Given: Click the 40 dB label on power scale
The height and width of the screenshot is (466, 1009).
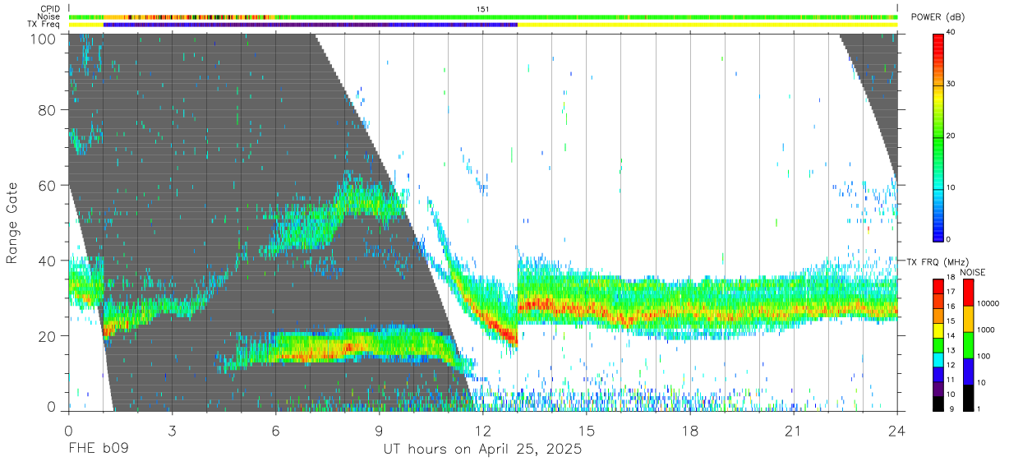Looking at the screenshot, I should [x=951, y=32].
